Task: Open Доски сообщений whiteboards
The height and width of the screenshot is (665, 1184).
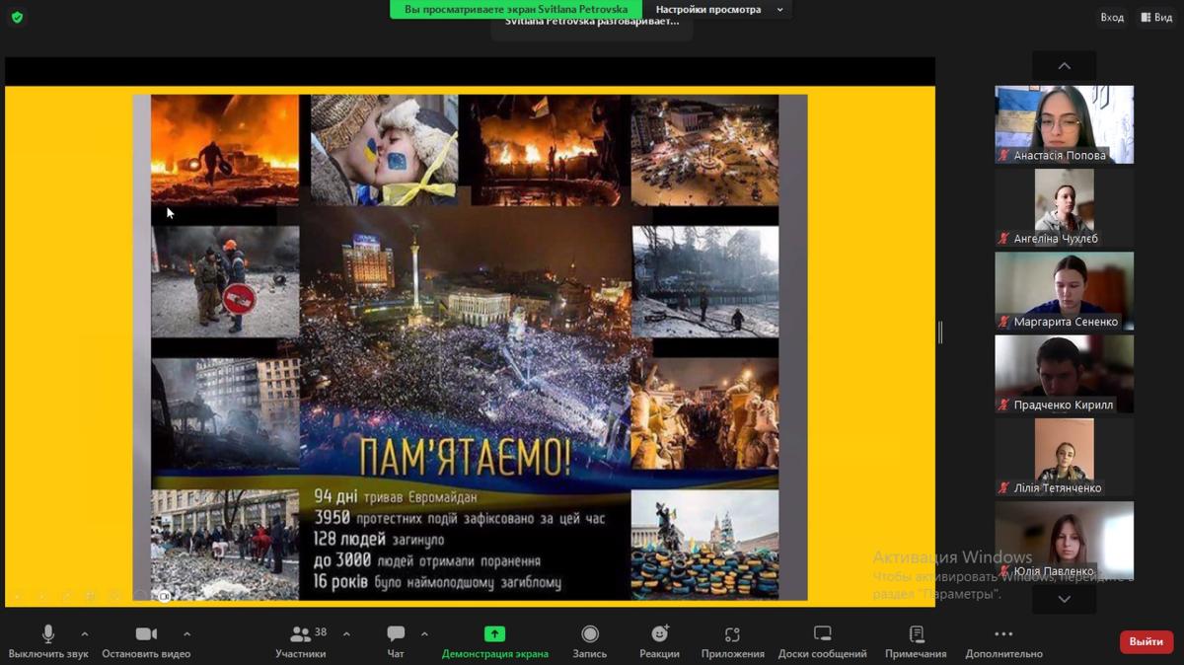Action: tap(822, 634)
